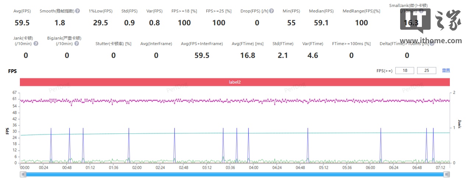Click the 1%Low(FPS) value 29.5

coord(100,23)
